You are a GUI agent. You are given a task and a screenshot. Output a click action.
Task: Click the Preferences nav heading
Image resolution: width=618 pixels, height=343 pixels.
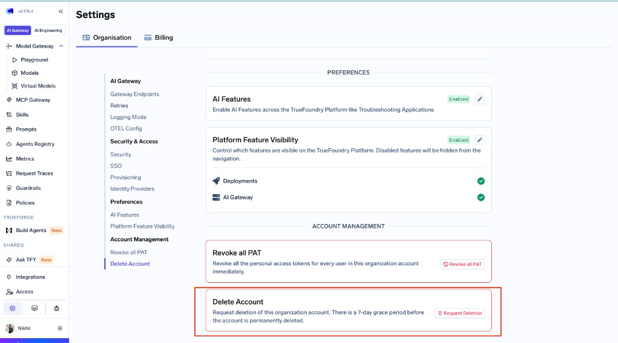click(x=126, y=201)
